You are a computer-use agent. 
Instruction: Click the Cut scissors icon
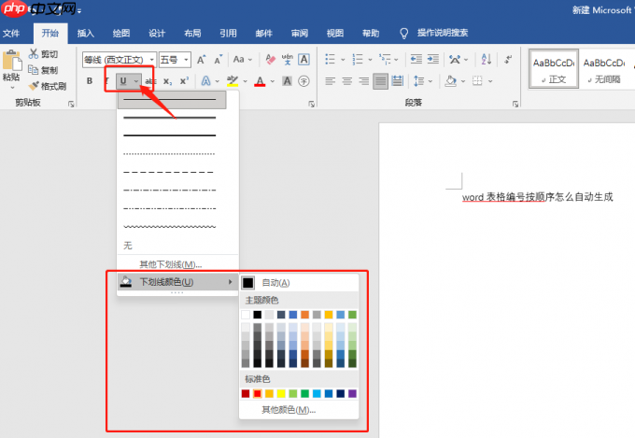coord(34,54)
